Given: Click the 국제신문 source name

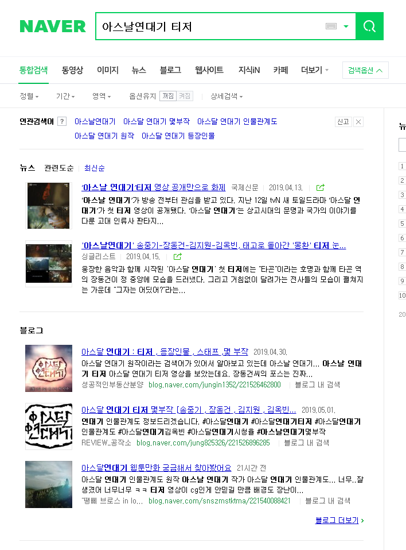Looking at the screenshot, I should click(x=245, y=188).
